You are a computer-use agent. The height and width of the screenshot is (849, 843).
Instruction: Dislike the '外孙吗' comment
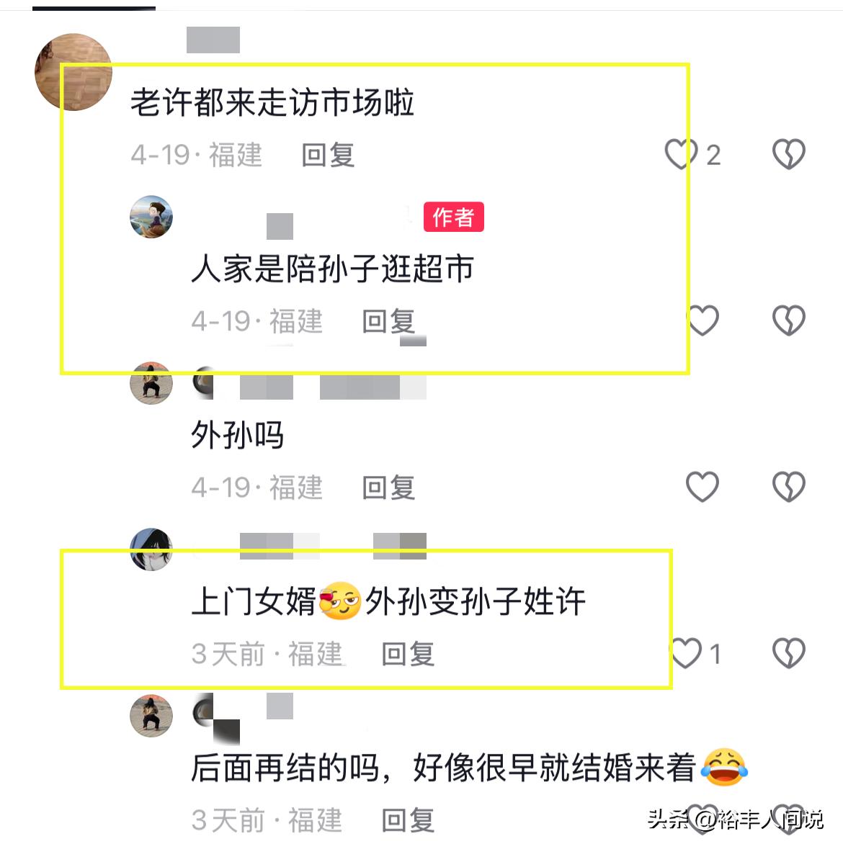[x=788, y=486]
